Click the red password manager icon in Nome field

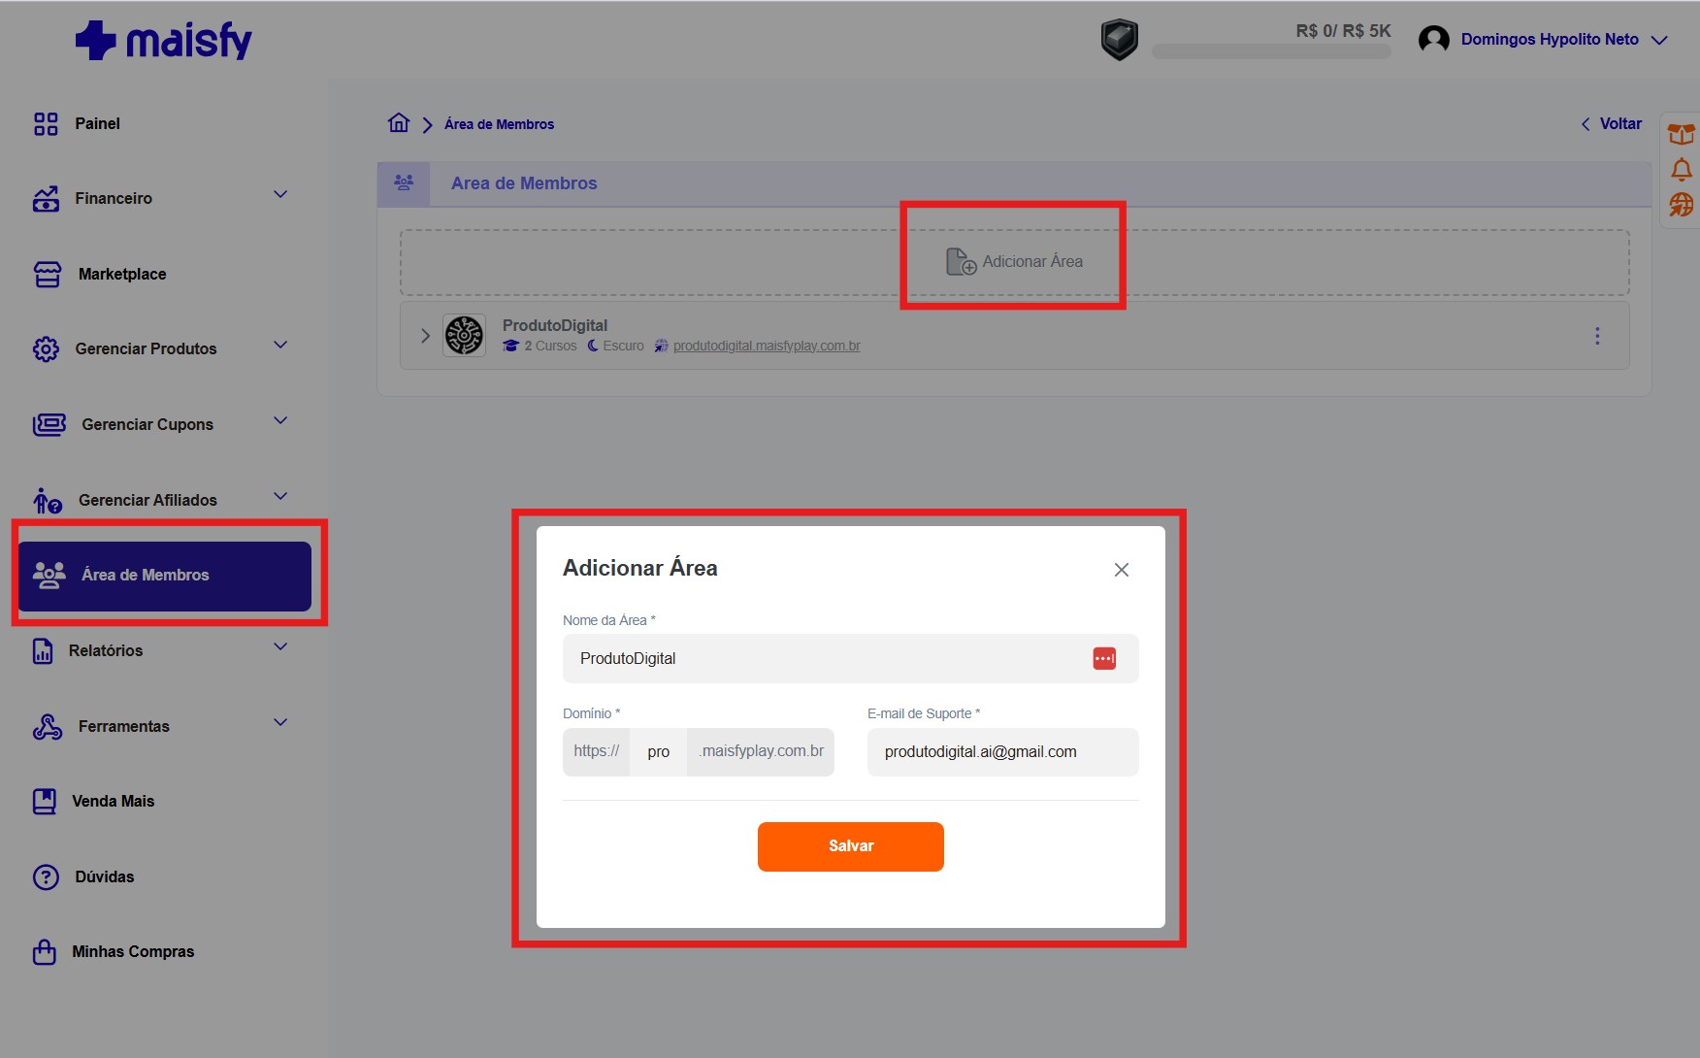pos(1104,658)
